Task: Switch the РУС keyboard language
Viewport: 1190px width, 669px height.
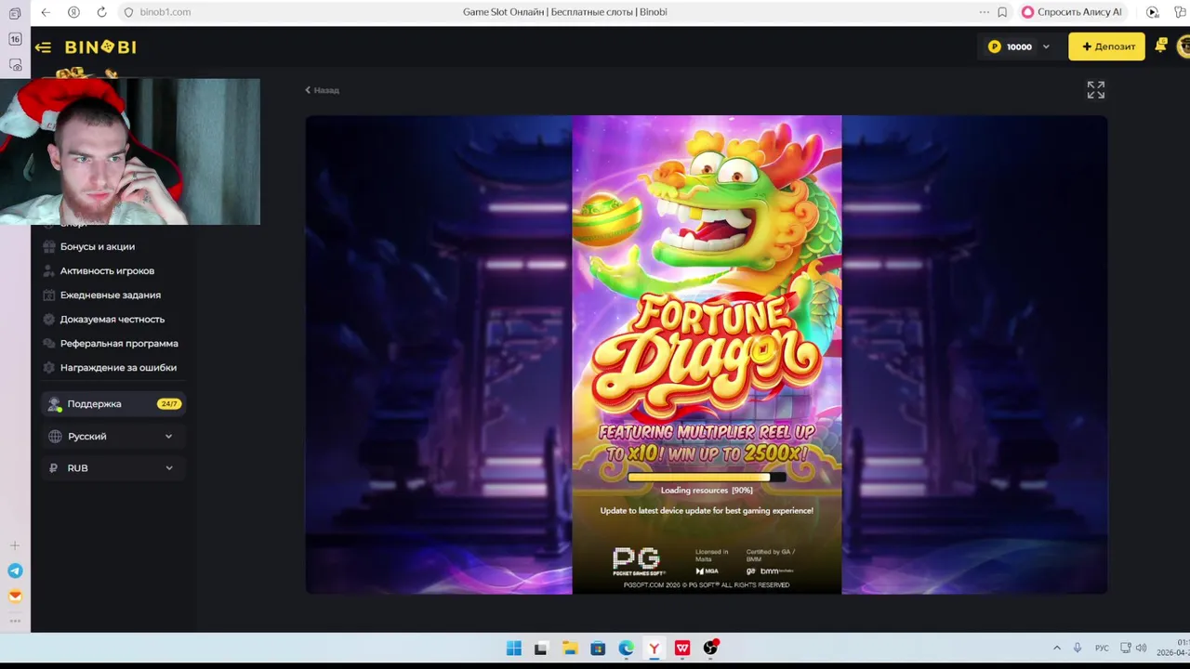Action: point(1102,648)
